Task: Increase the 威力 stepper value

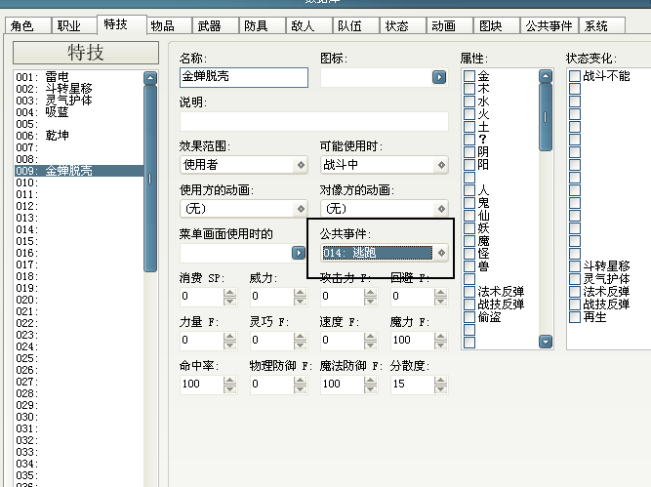Action: pos(300,292)
